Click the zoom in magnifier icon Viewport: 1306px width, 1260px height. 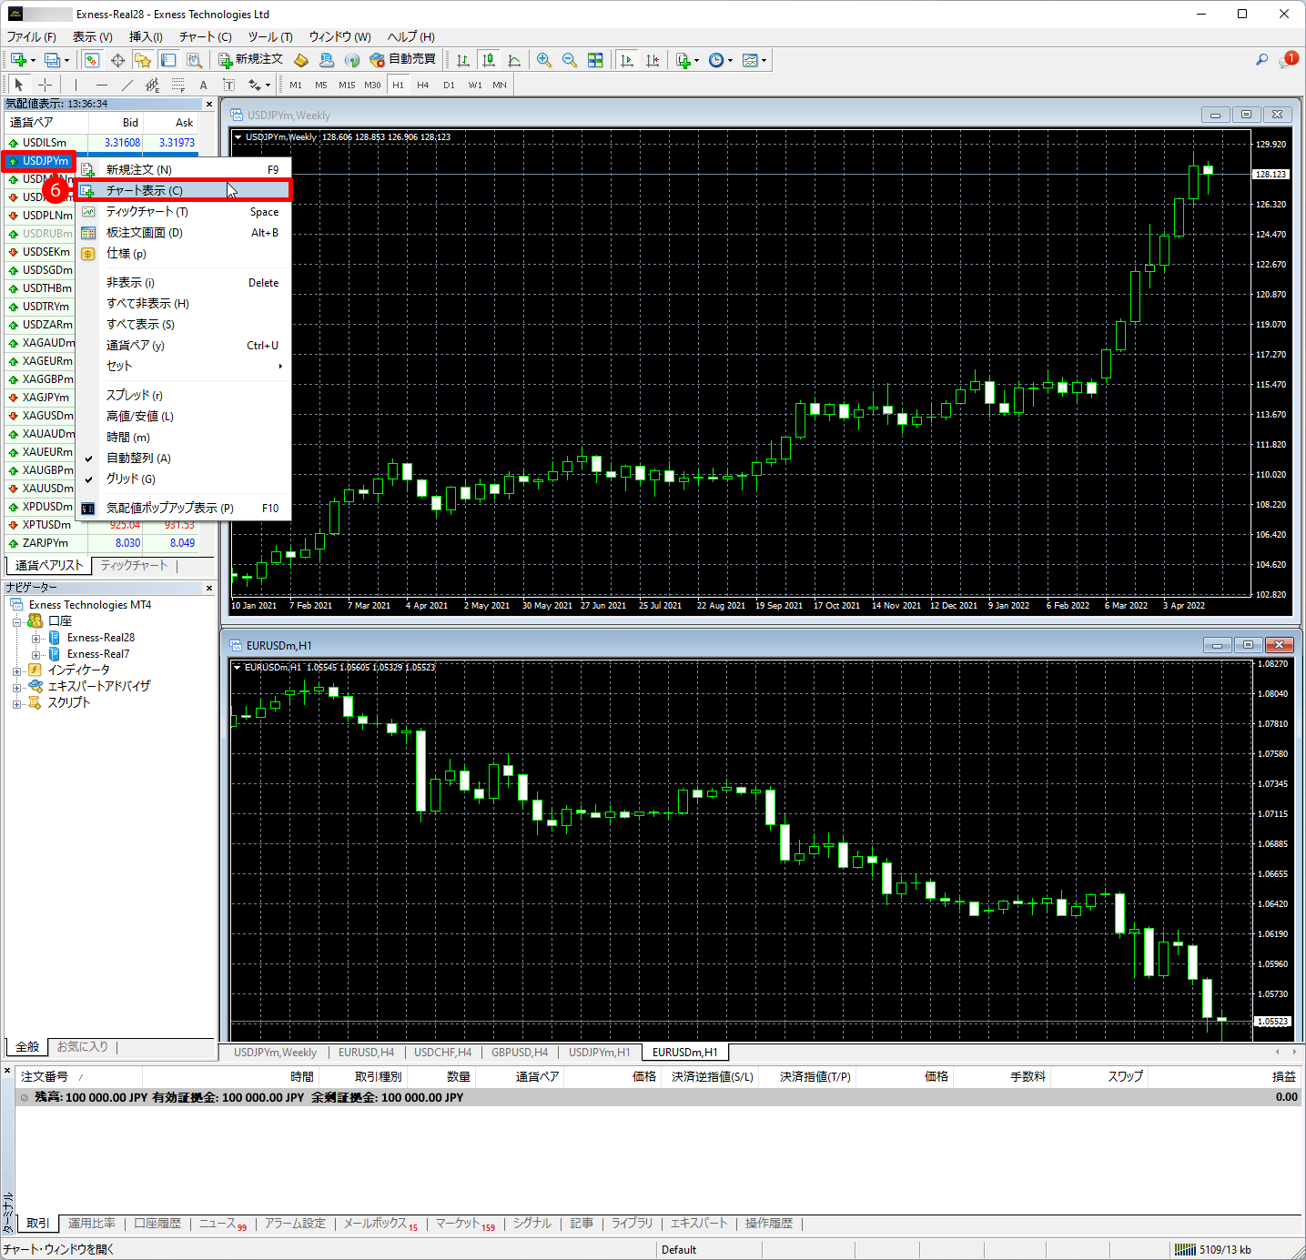(544, 60)
